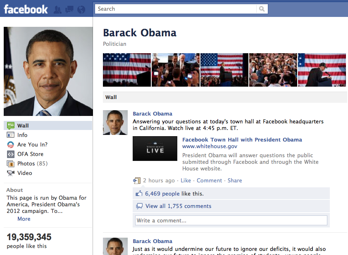Open first photo strip thumbnail with flag
The image size is (348, 255).
click(x=127, y=70)
